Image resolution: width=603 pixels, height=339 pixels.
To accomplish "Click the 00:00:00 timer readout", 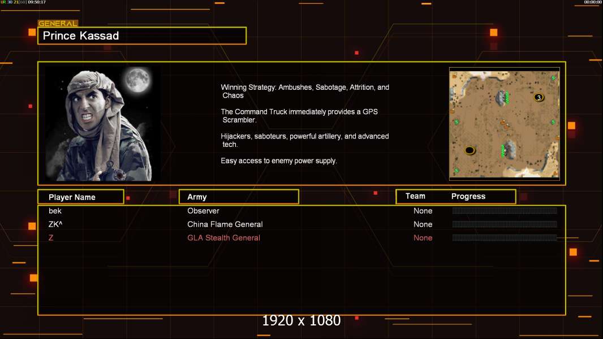I will click(593, 2).
